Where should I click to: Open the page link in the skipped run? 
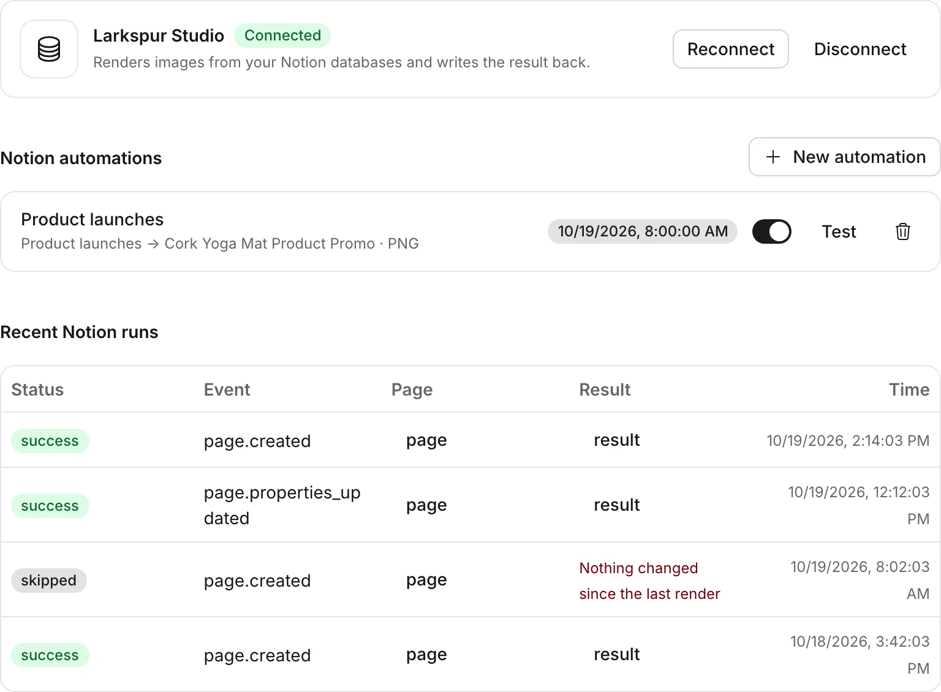tap(426, 580)
